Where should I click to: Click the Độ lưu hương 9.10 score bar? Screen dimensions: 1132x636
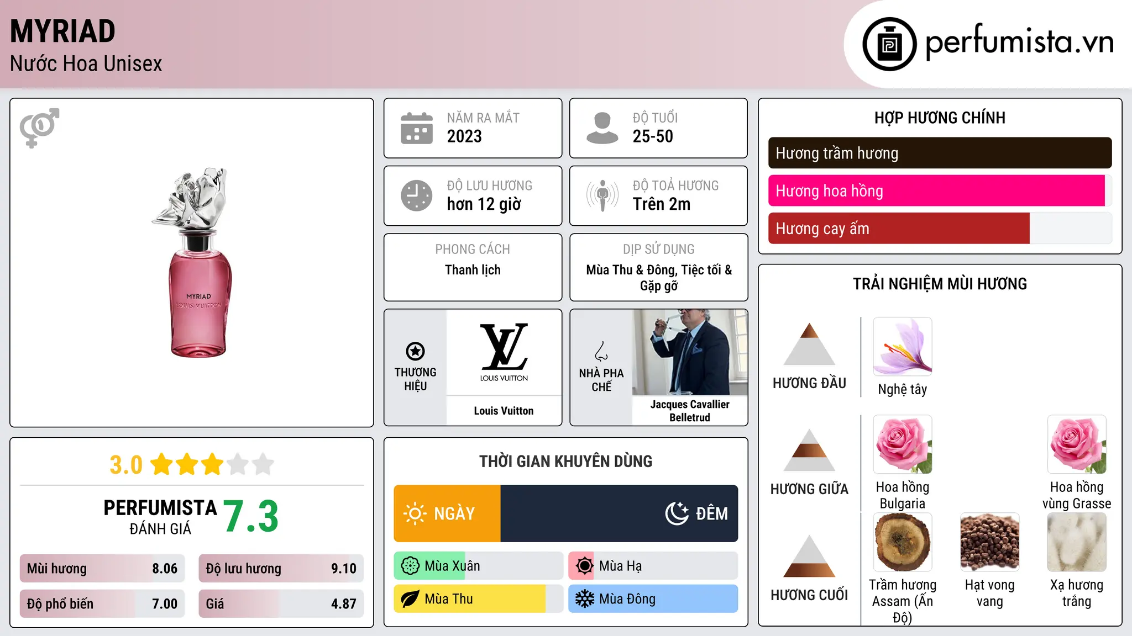[x=281, y=568]
